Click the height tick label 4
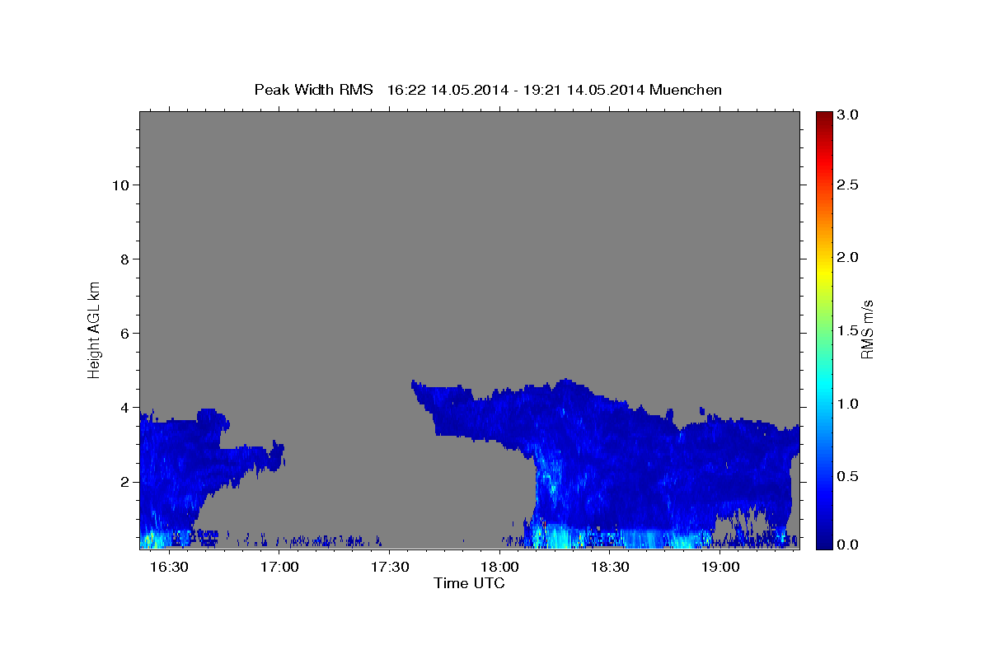Screen dimensions: 989x659 tap(124, 407)
